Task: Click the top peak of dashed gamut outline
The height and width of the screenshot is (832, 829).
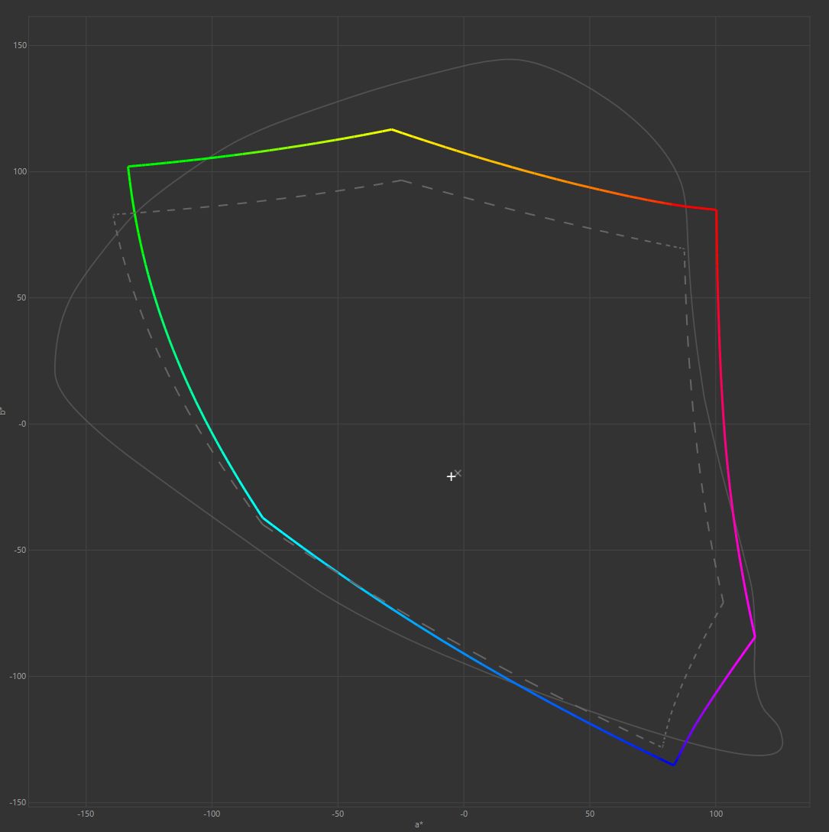Action: 401,180
